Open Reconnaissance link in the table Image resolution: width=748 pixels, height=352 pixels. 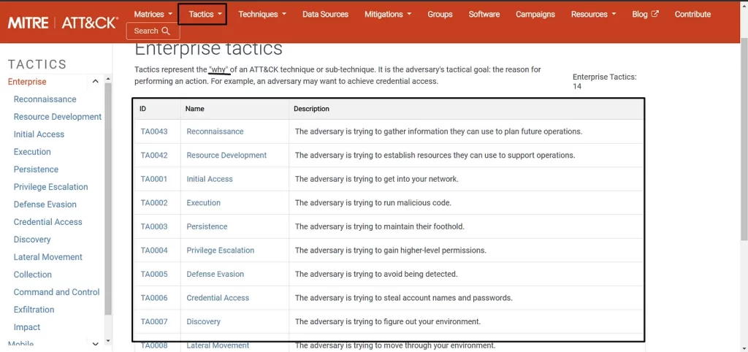pos(215,131)
